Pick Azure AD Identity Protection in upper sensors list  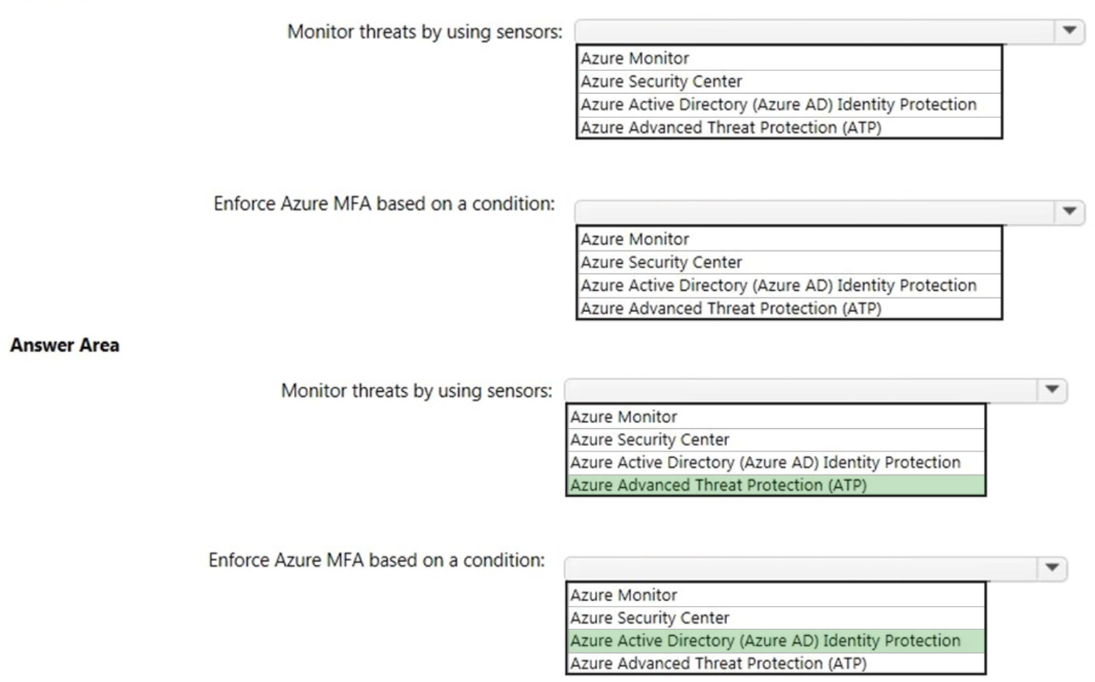(x=778, y=105)
